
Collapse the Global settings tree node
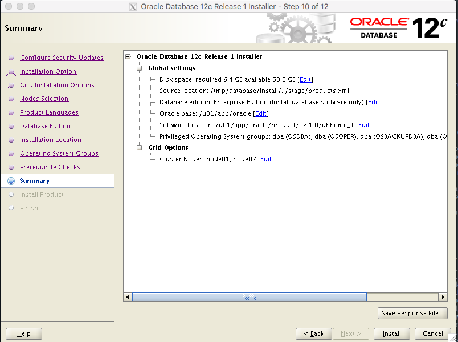coord(139,68)
